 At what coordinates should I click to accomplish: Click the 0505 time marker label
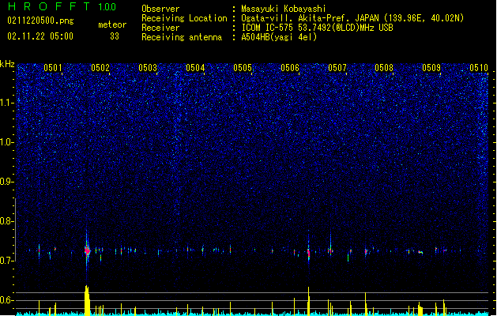(x=243, y=68)
